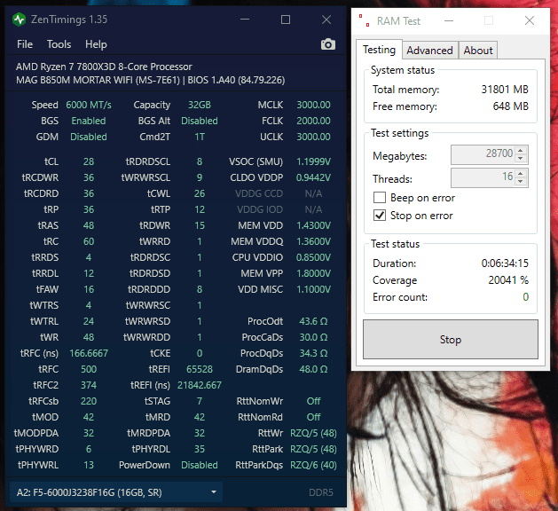Screen dimensions: 558x511
Task: Click the MAG B850M MORTAR WIFI motherboard line
Action: pos(151,80)
